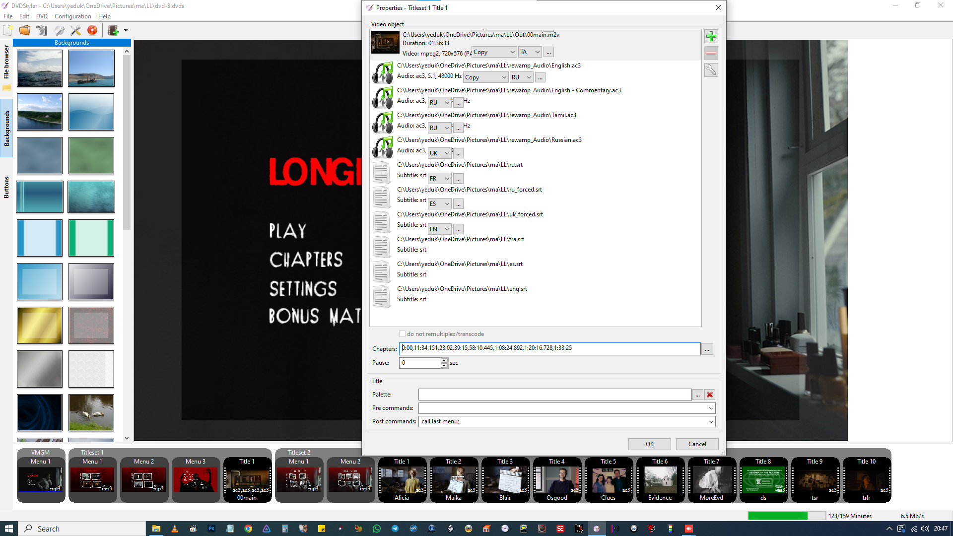The height and width of the screenshot is (536, 953).
Task: Select the fra.srt subtitle document icon
Action: tap(381, 246)
